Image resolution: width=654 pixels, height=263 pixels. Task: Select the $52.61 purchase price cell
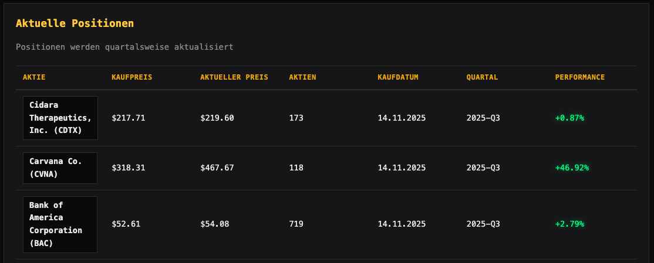tap(126, 224)
